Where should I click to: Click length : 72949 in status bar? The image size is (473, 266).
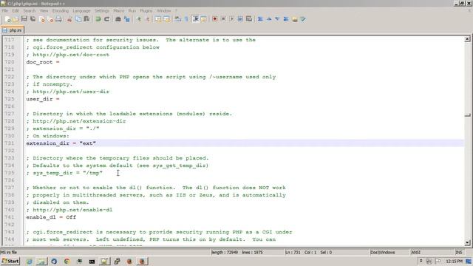click(x=225, y=252)
